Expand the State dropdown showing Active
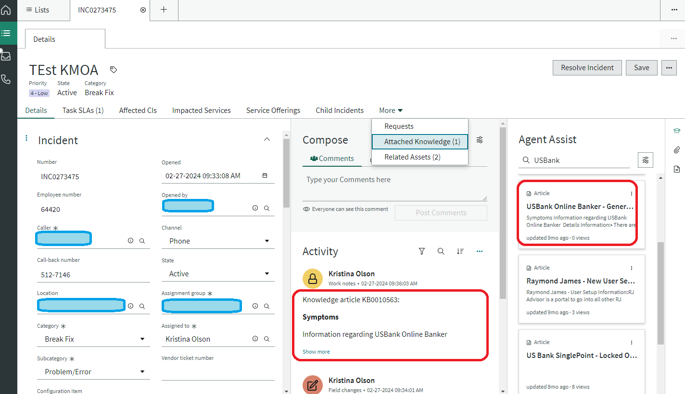 click(267, 273)
